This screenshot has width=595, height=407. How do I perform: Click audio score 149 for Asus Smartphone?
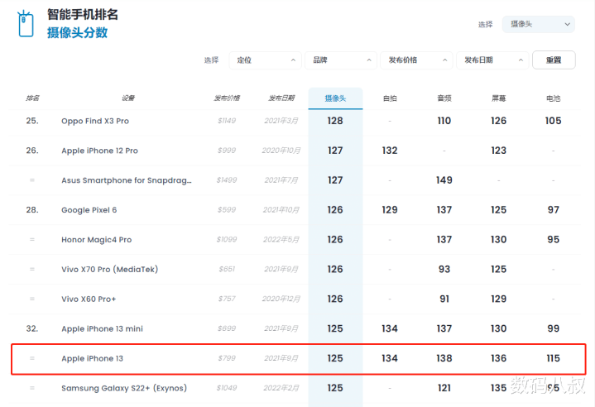pos(444,180)
